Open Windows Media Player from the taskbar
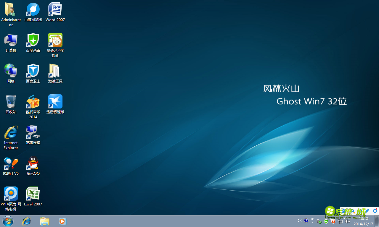 tap(62, 221)
